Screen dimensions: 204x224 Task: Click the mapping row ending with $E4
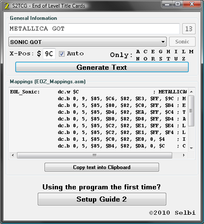122,126
